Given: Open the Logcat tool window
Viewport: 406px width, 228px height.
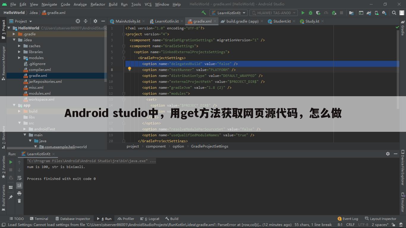Looking at the screenshot, I should (152, 219).
